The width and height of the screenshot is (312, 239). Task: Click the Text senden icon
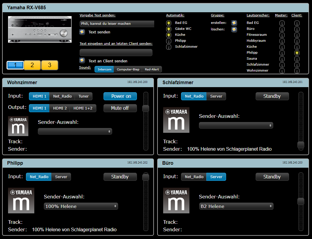coord(82,32)
